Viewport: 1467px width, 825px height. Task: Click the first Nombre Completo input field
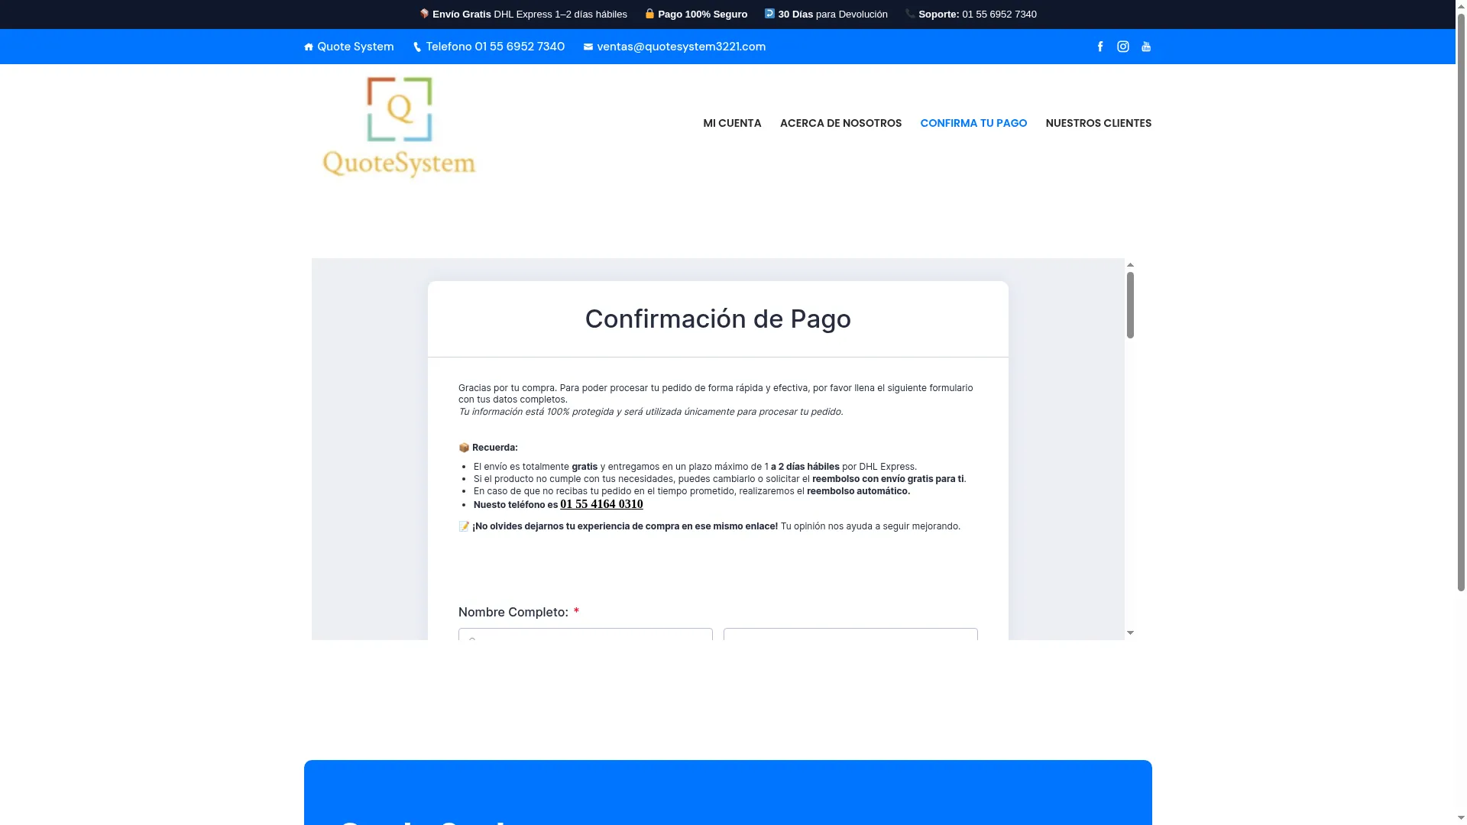[585, 635]
